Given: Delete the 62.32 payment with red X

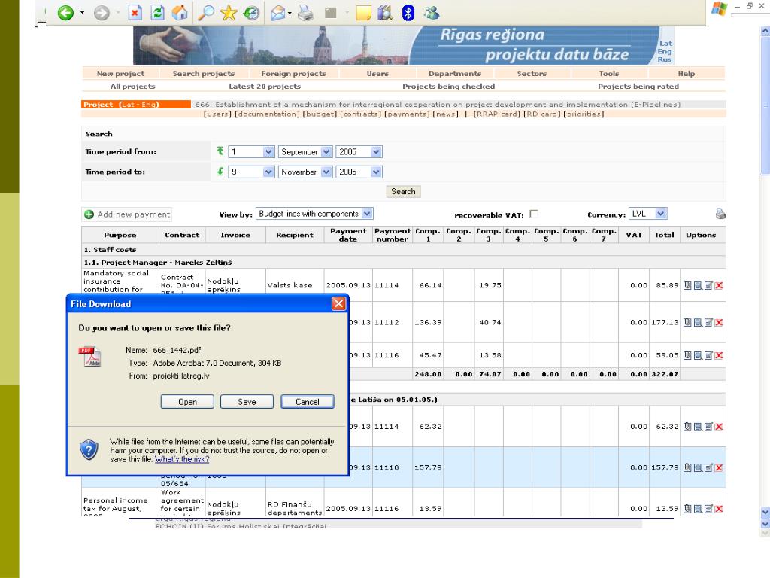Looking at the screenshot, I should (719, 427).
